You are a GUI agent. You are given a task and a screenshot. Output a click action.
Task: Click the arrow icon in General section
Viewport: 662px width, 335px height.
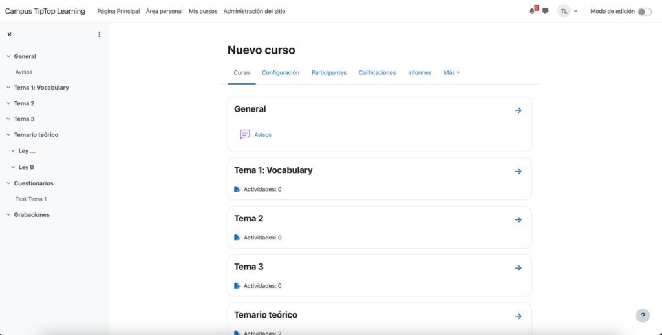(518, 110)
